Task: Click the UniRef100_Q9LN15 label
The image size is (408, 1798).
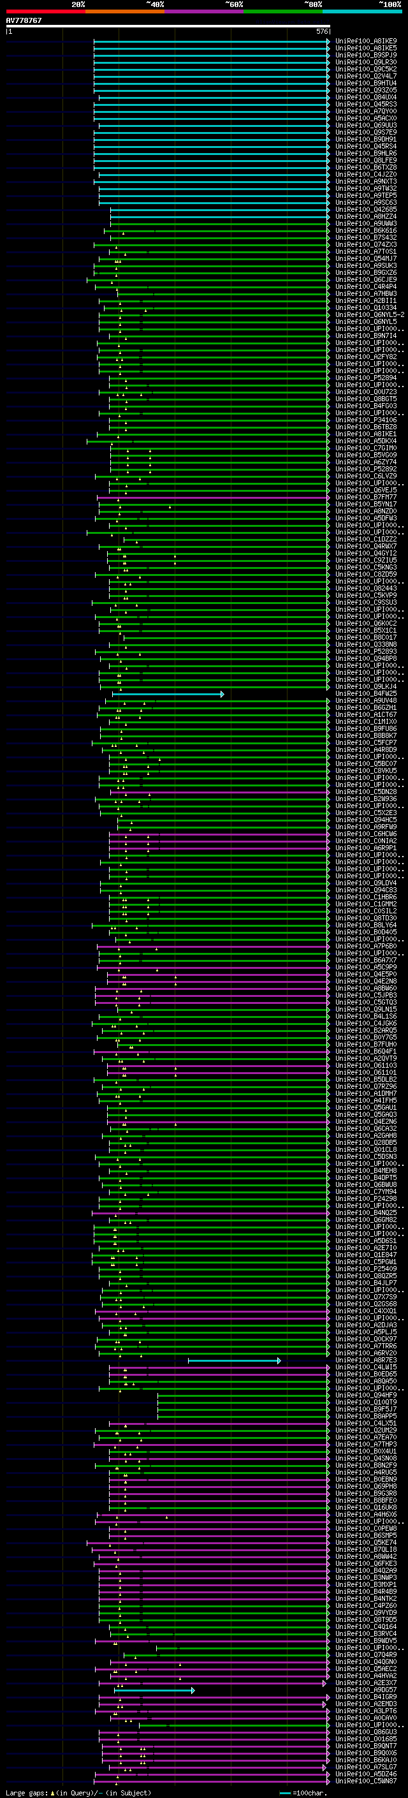Action: [366, 1009]
